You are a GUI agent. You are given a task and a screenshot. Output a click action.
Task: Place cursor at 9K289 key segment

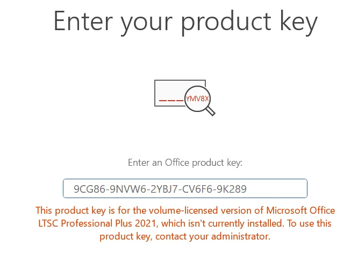pos(232,189)
